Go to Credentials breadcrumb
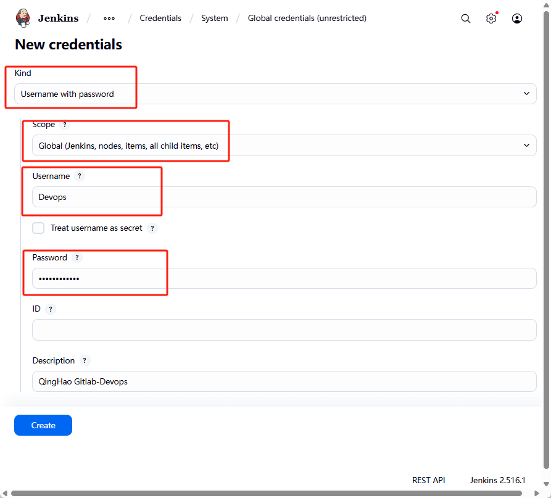The height and width of the screenshot is (498, 551). (160, 19)
